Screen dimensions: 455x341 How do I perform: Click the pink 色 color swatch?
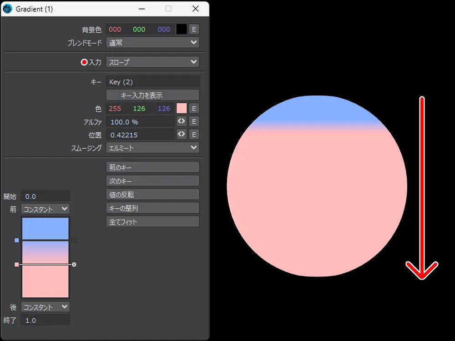coord(182,108)
